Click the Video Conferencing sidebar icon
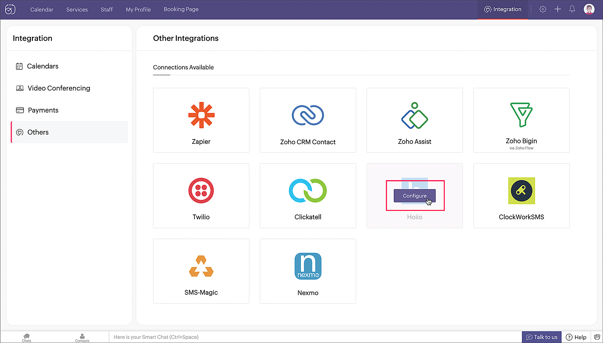This screenshot has height=343, width=603. (x=20, y=88)
